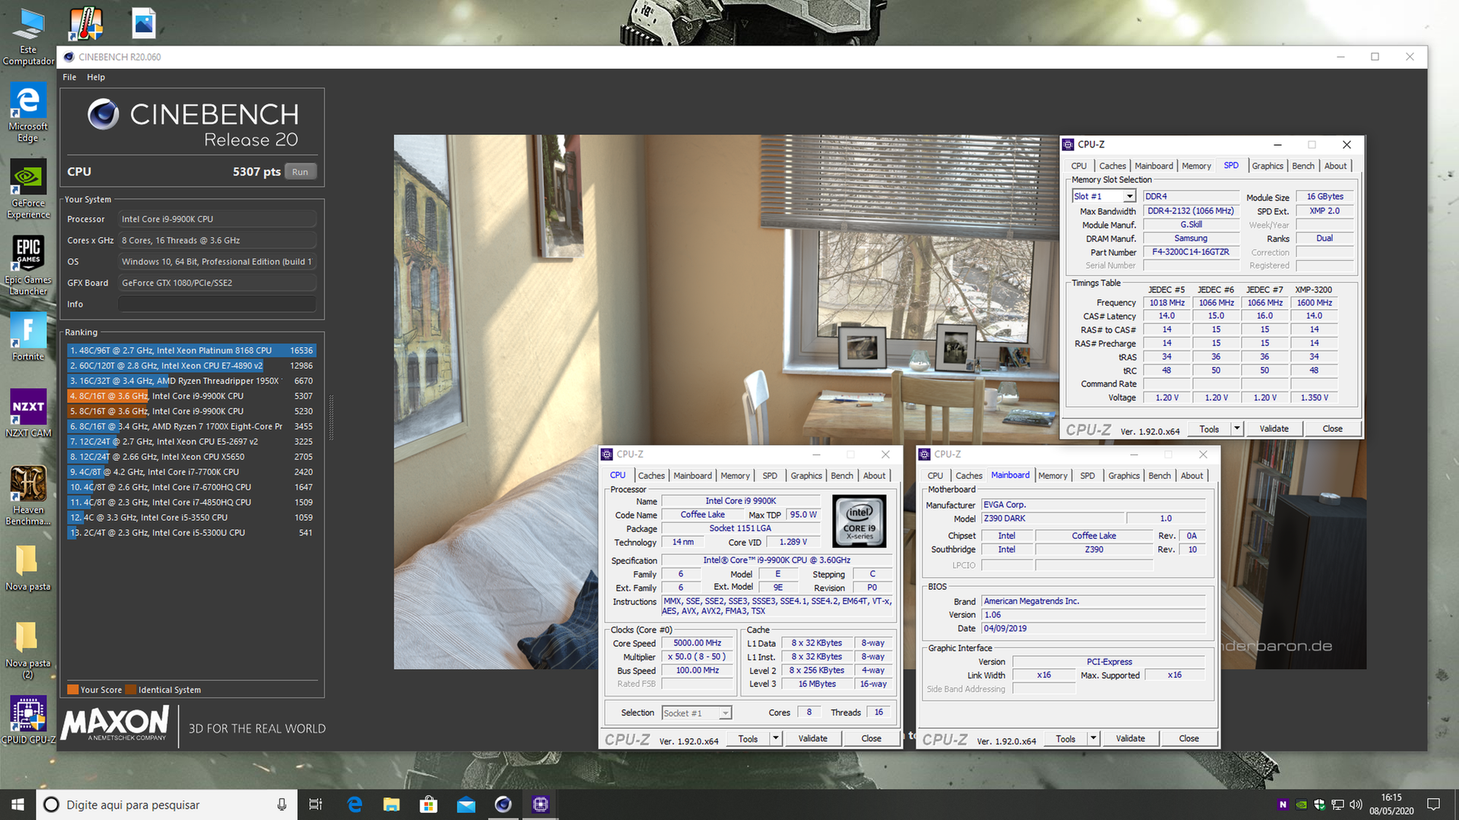Open Epic Games Launcher desktop shortcut
Viewport: 1459px width, 820px height.
(x=28, y=265)
